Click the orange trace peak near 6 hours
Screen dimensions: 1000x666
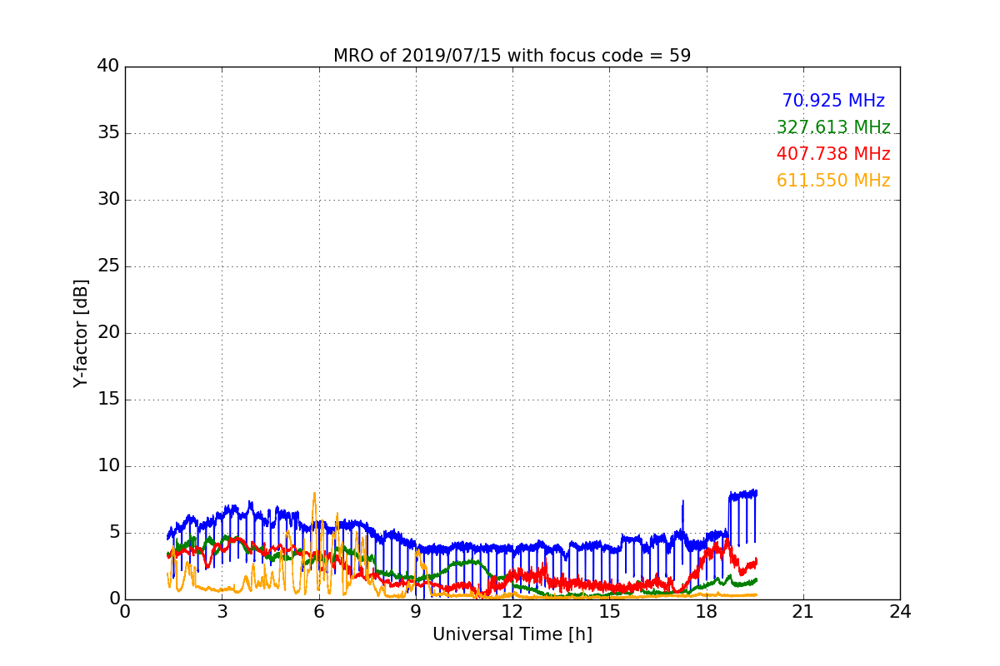coord(314,494)
